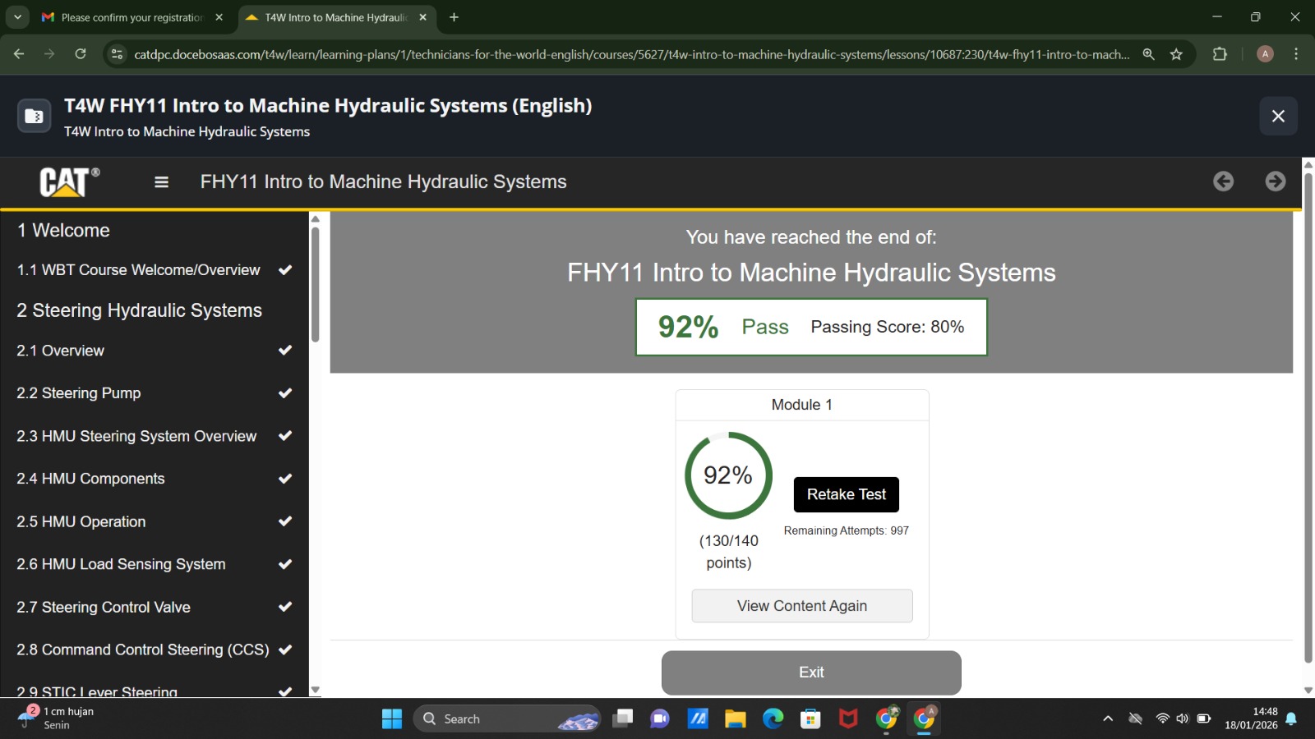Click the sidebar scroll-down arrow
The image size is (1315, 739).
(x=315, y=691)
